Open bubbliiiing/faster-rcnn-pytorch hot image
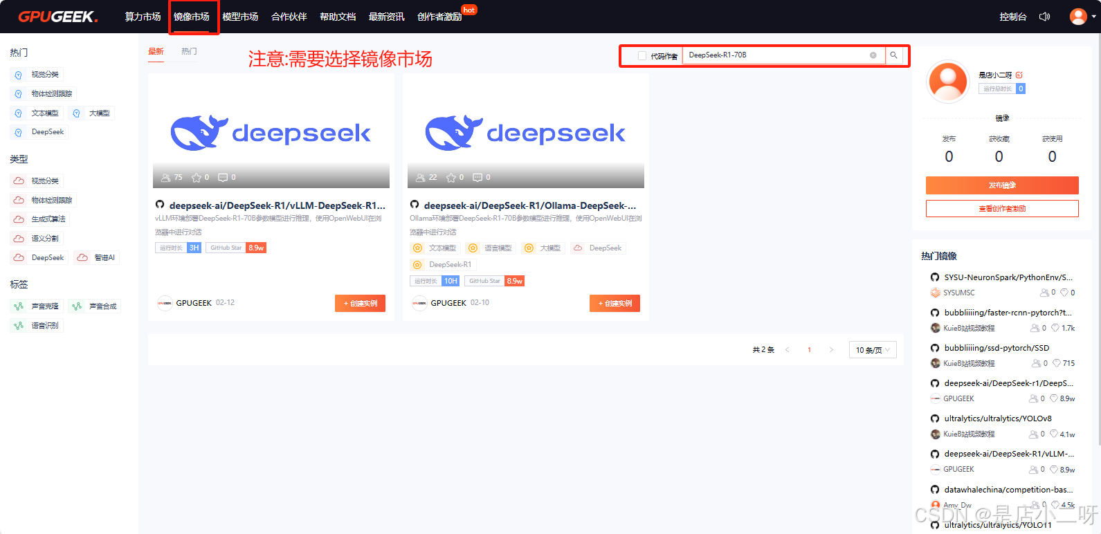 [1008, 313]
